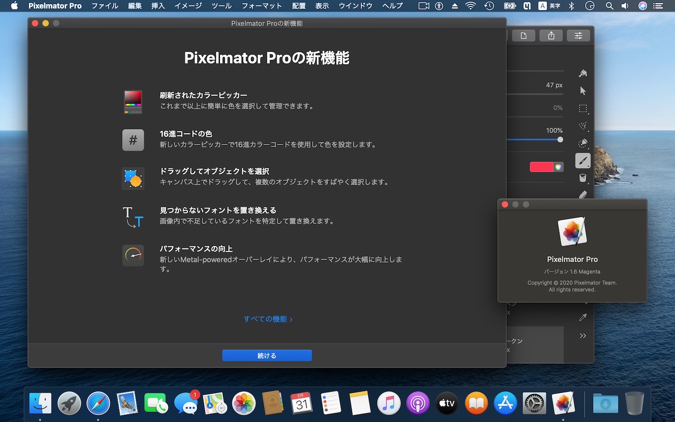Click the performance gauge feature icon
Viewport: 675px width, 422px height.
click(133, 255)
